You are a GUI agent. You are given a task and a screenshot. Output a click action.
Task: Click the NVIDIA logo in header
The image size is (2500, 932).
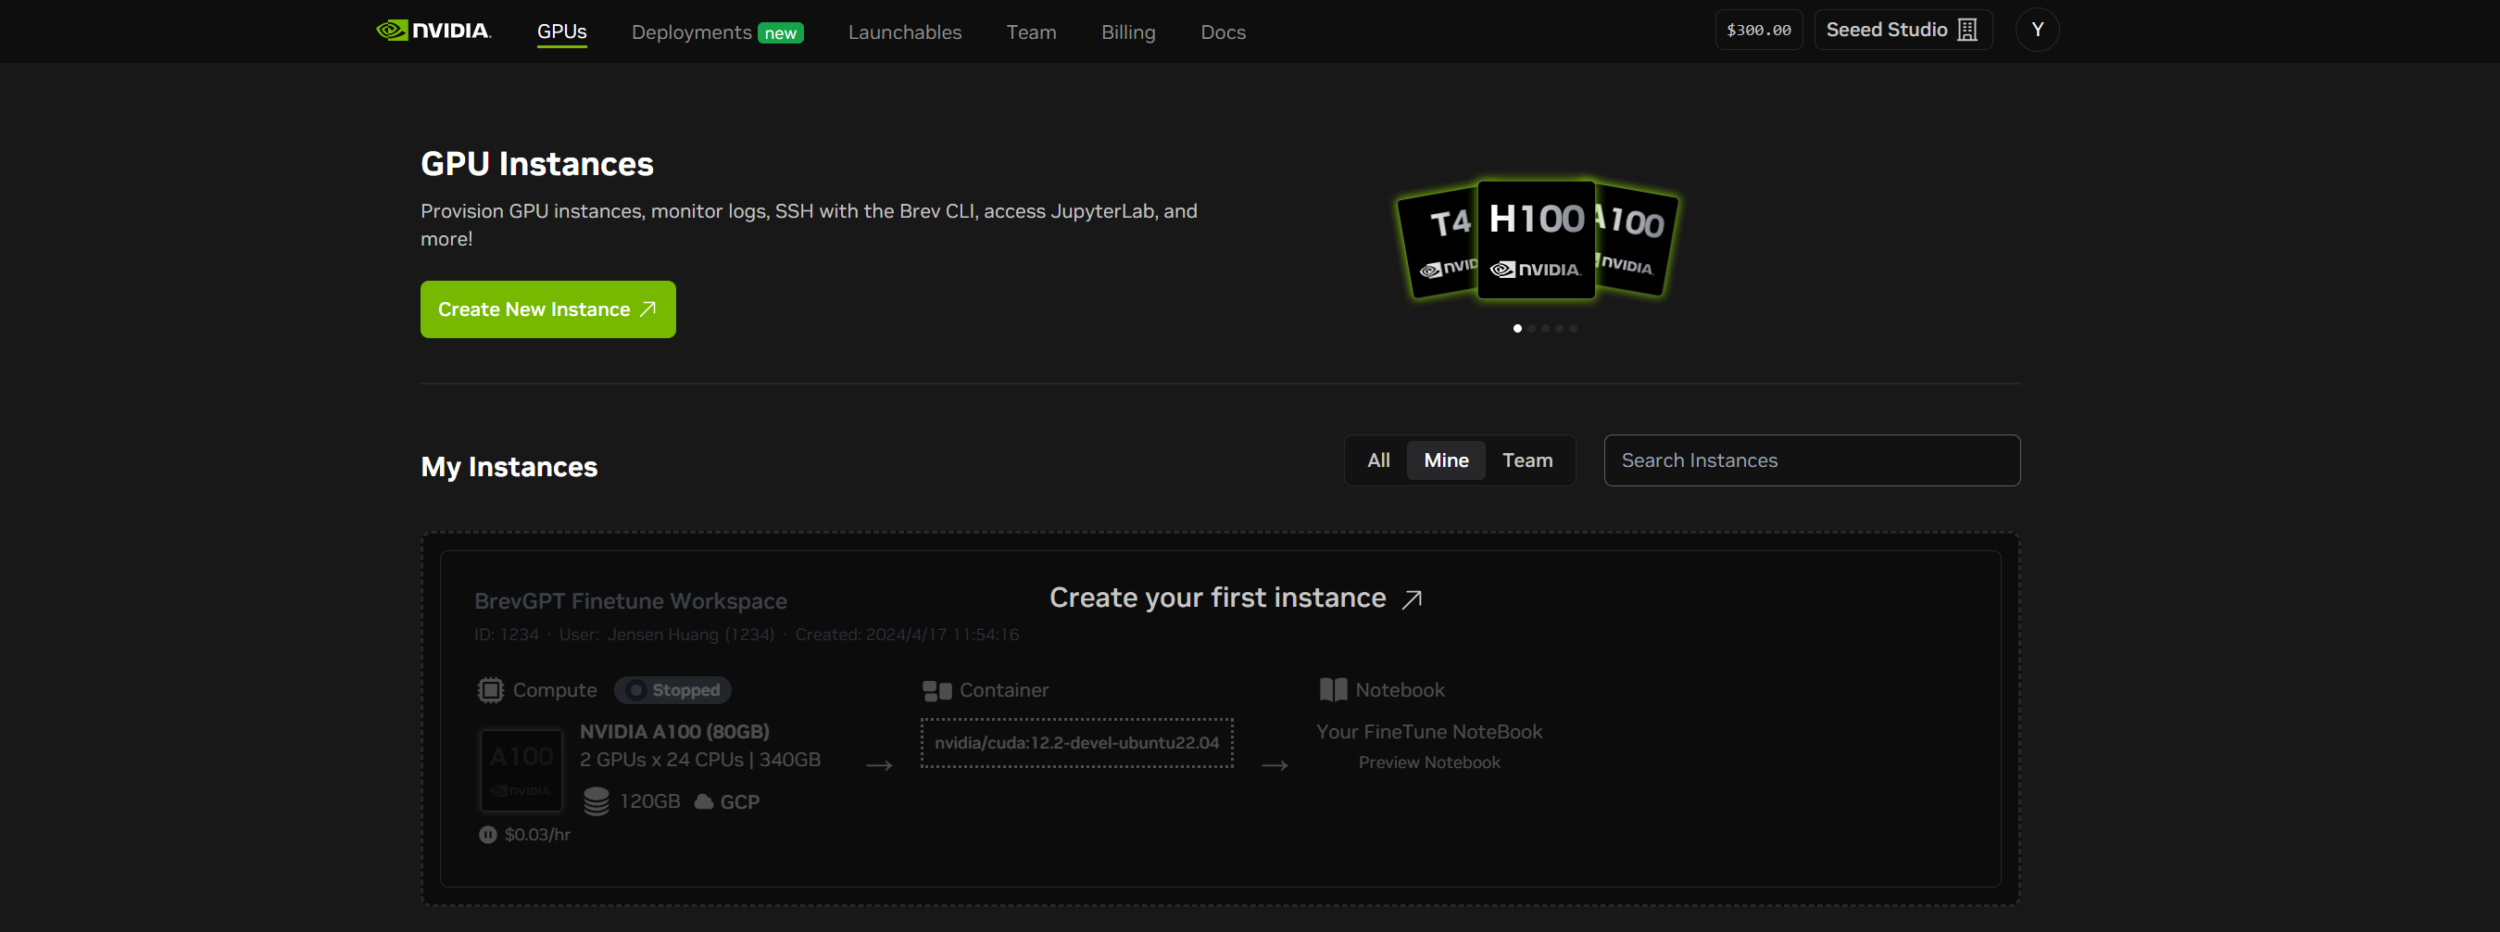click(433, 30)
